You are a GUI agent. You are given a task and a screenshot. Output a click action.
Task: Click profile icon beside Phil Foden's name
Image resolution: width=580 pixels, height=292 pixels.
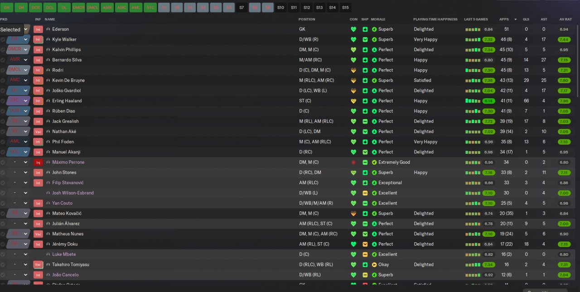click(48, 142)
